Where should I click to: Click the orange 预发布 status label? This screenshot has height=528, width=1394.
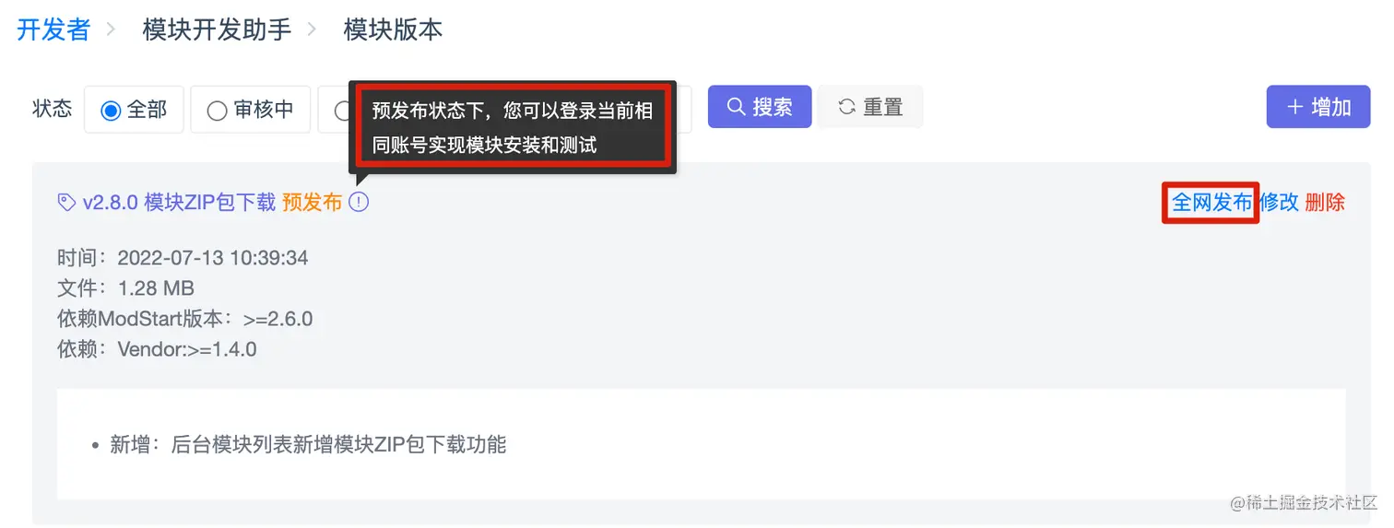312,203
